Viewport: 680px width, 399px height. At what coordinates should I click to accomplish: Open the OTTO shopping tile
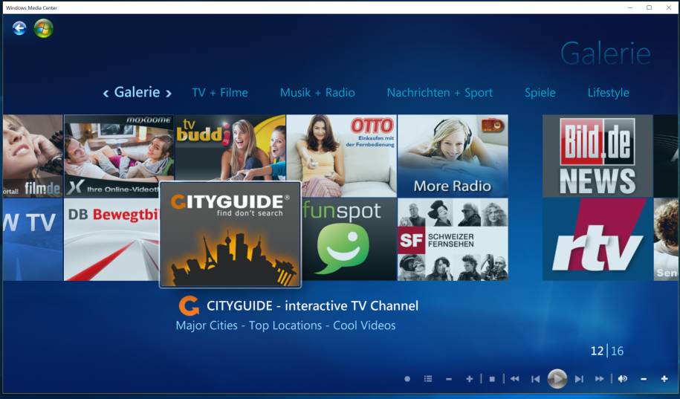click(341, 156)
